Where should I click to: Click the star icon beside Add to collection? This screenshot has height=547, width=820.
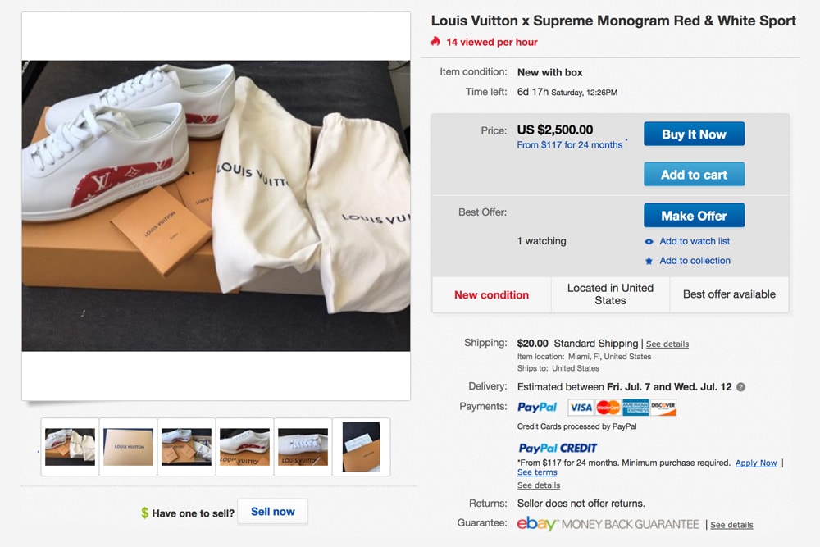650,261
